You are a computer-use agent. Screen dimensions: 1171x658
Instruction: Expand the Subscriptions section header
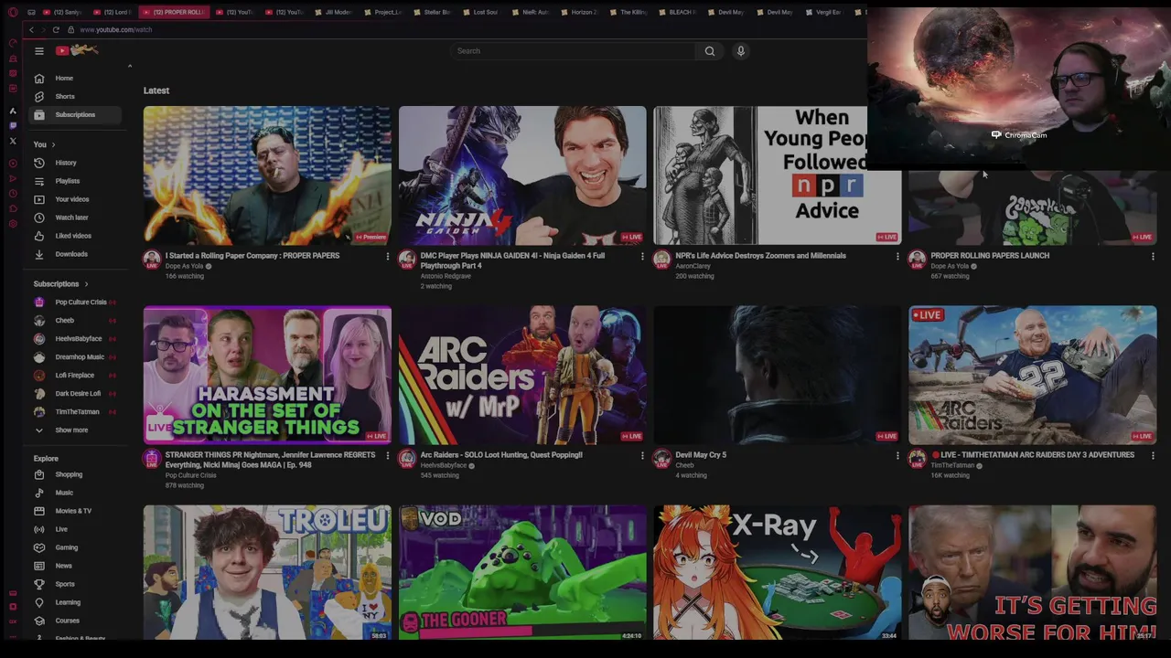[61, 284]
